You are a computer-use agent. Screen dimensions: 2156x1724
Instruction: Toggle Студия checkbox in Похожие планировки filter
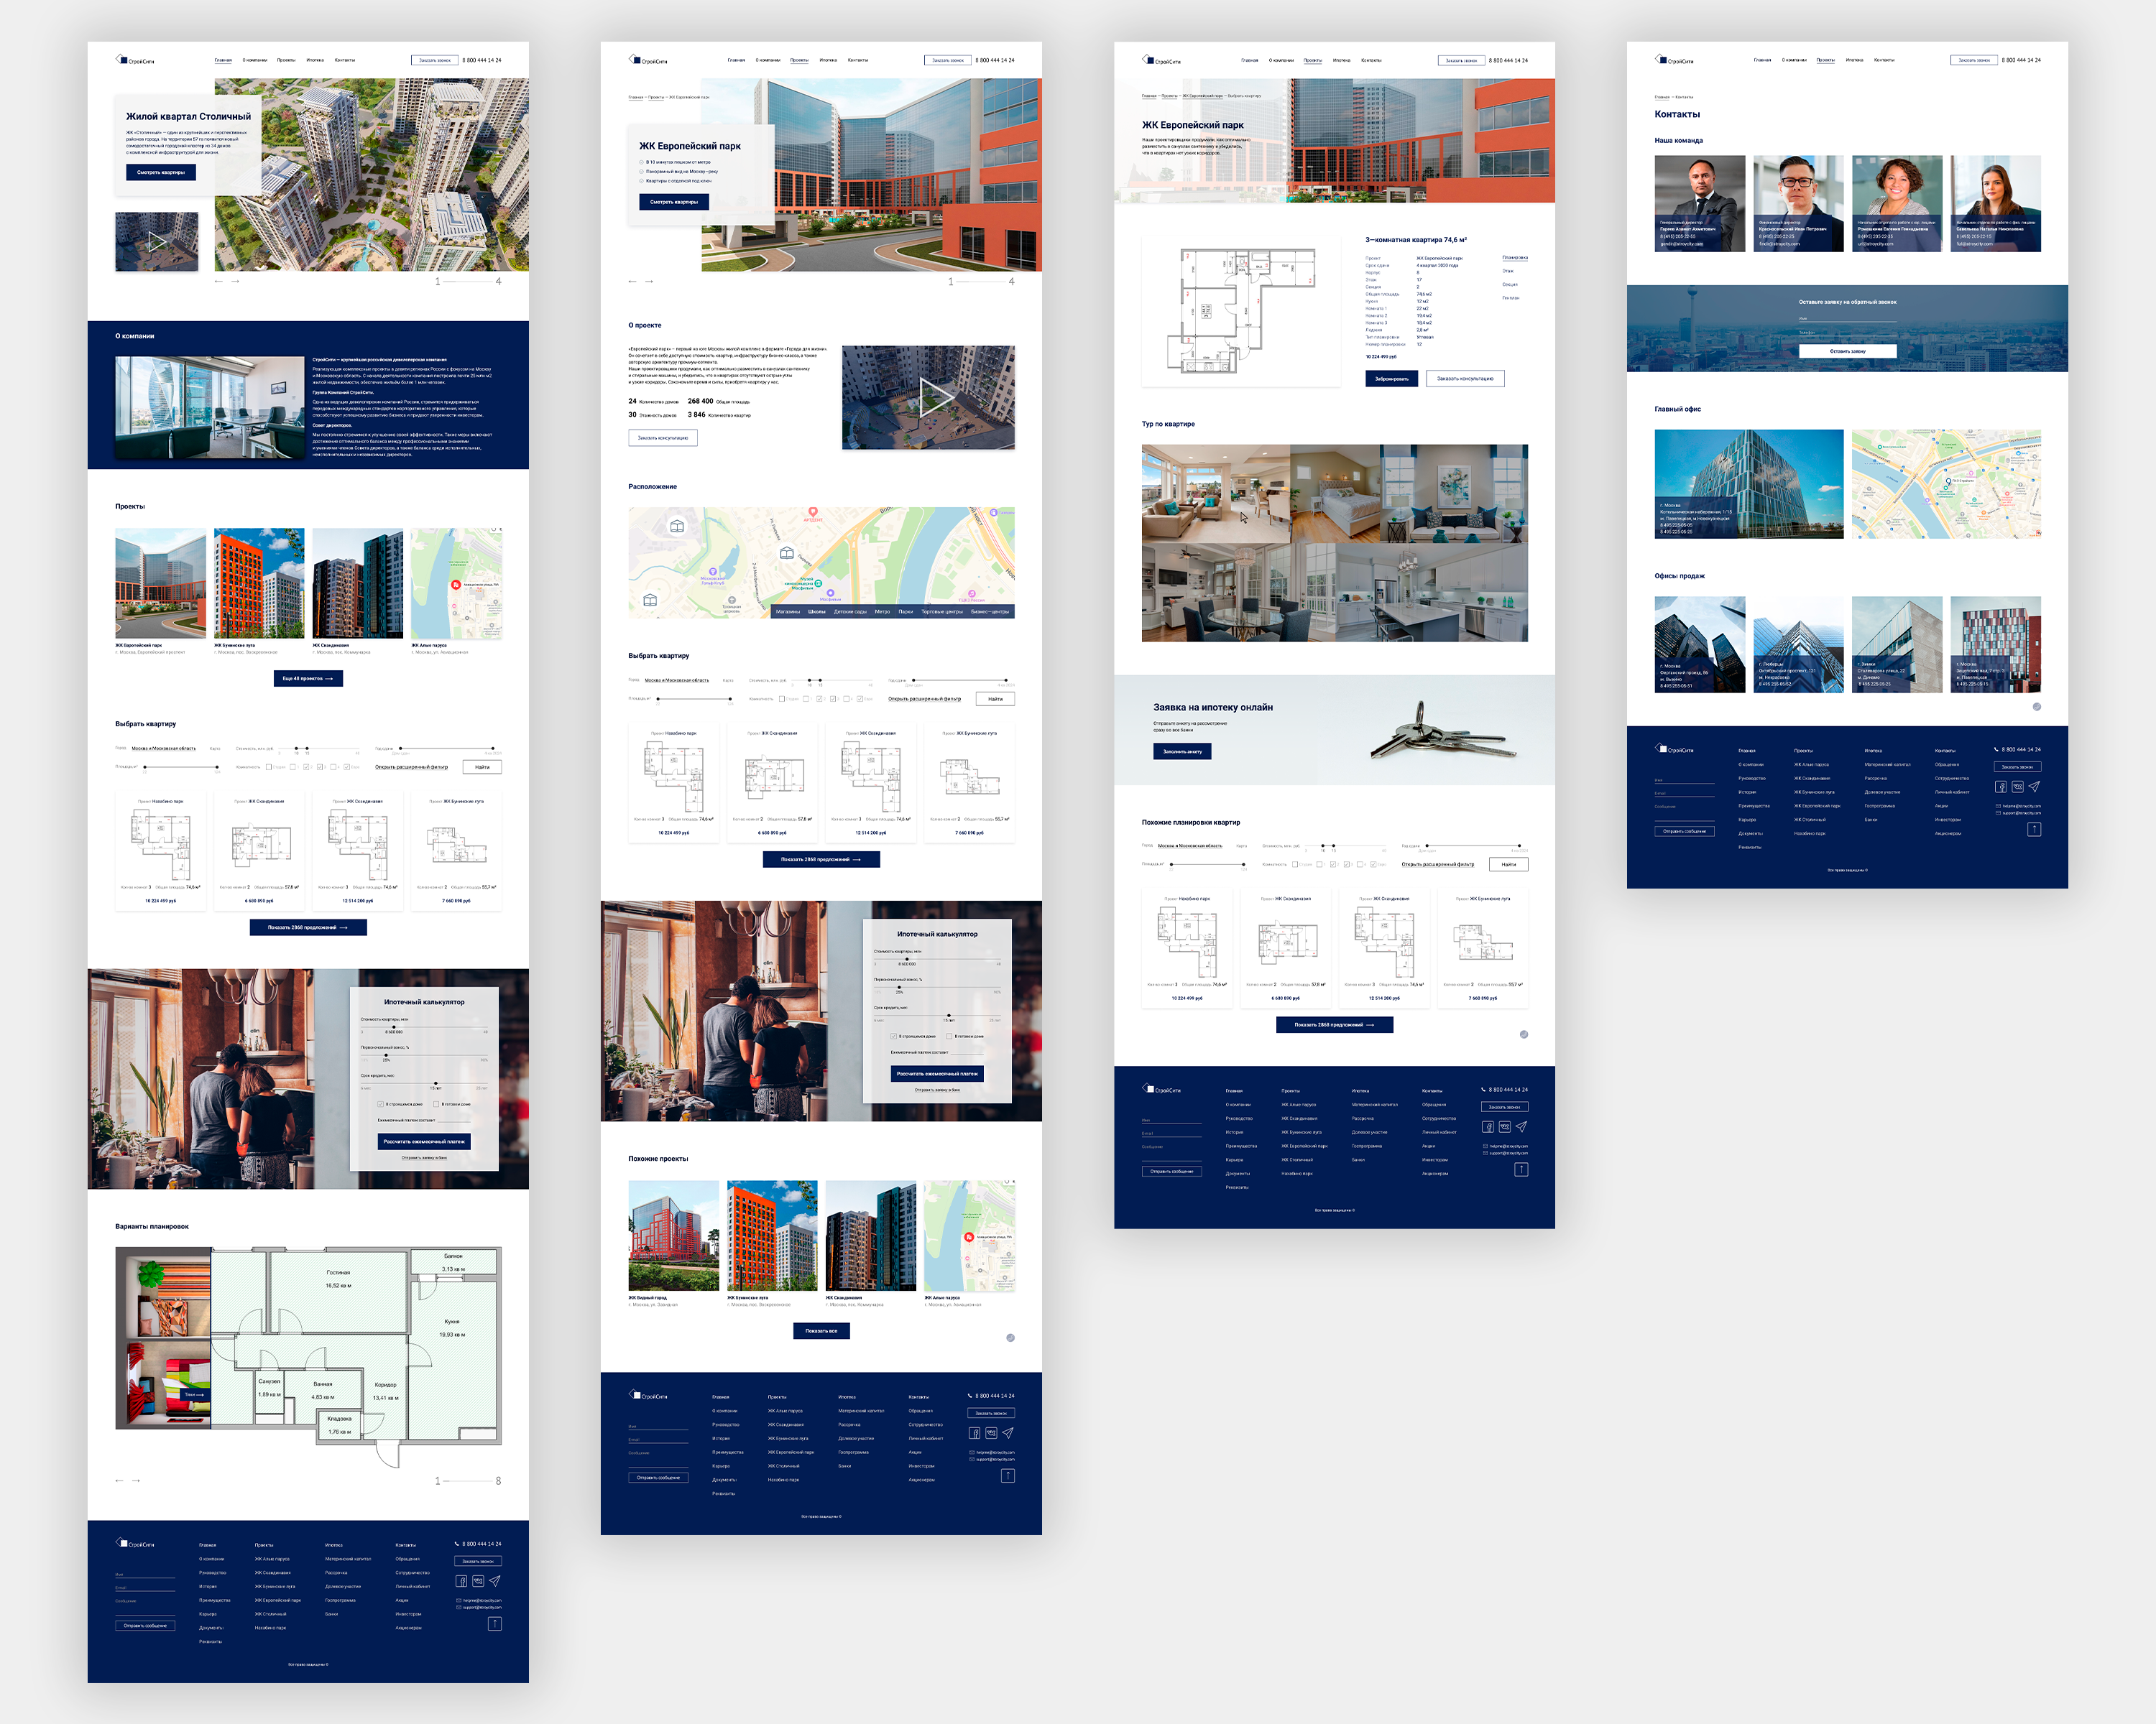click(x=1295, y=864)
